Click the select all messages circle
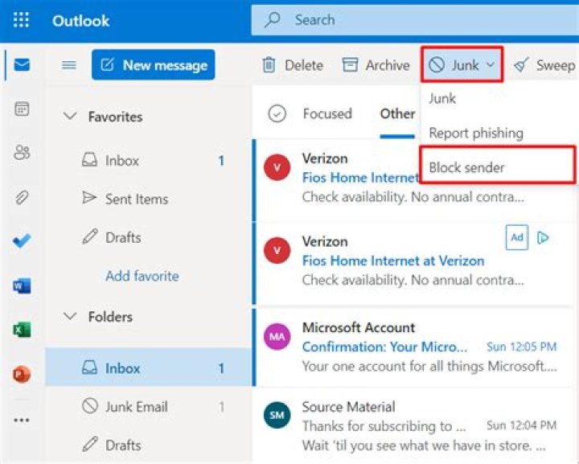The width and height of the screenshot is (579, 464). click(x=277, y=114)
